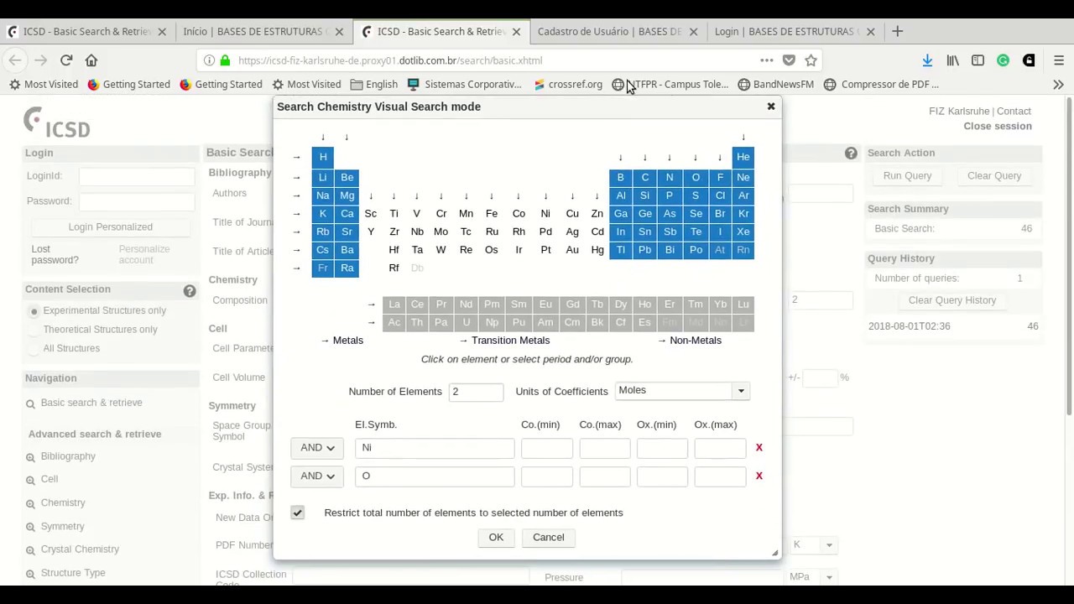Remove the Ni element row
The height and width of the screenshot is (604, 1074).
tap(759, 448)
